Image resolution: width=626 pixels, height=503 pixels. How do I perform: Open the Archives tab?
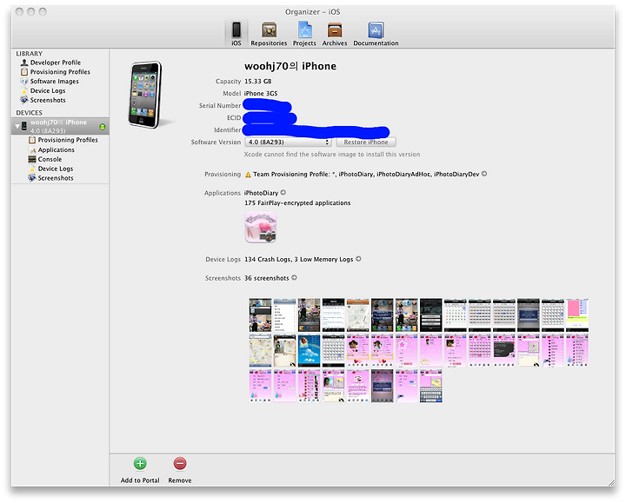(x=335, y=34)
